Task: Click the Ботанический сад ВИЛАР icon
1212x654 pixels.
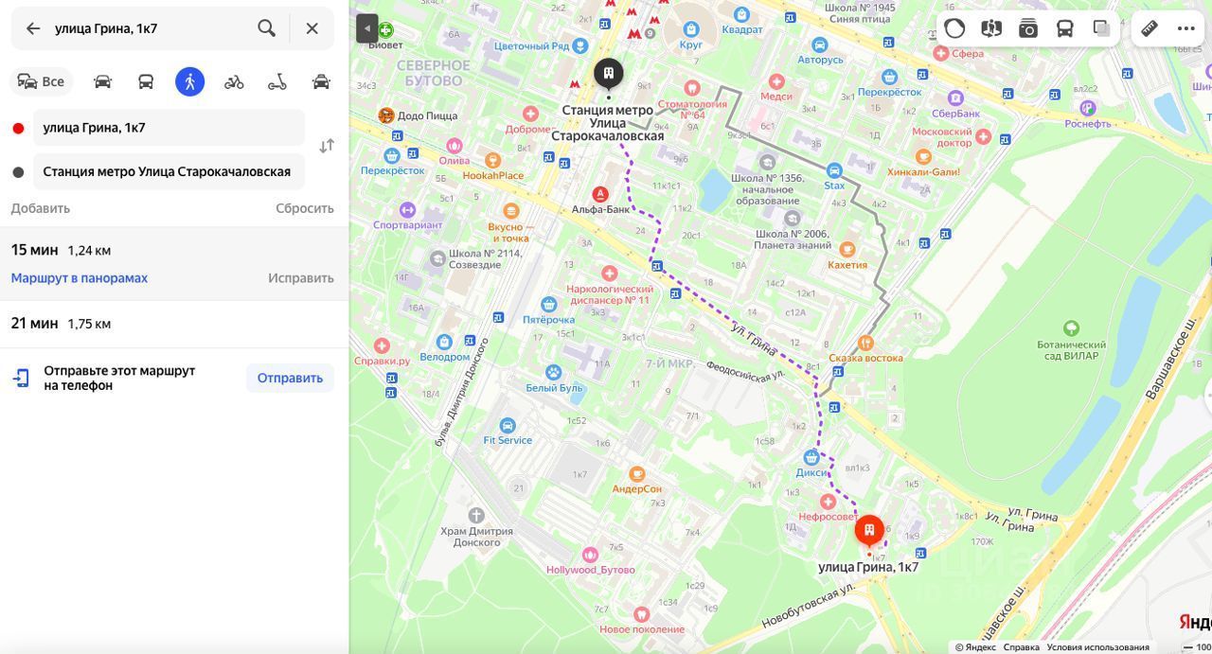Action: pyautogui.click(x=1071, y=328)
